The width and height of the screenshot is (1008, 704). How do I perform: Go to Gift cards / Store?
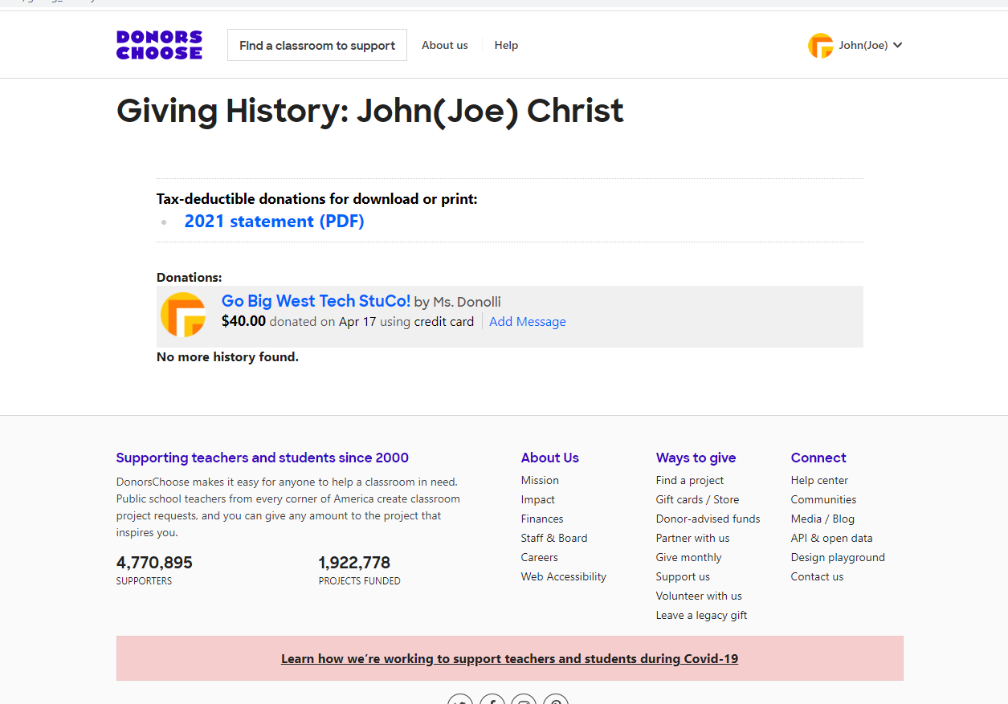coord(697,499)
